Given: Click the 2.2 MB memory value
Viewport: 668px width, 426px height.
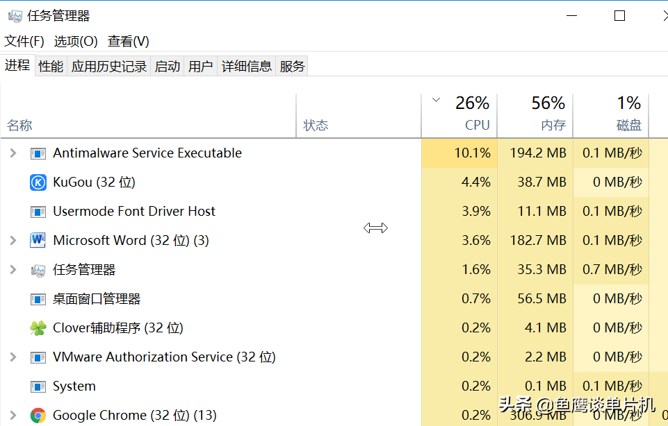Looking at the screenshot, I should [545, 357].
